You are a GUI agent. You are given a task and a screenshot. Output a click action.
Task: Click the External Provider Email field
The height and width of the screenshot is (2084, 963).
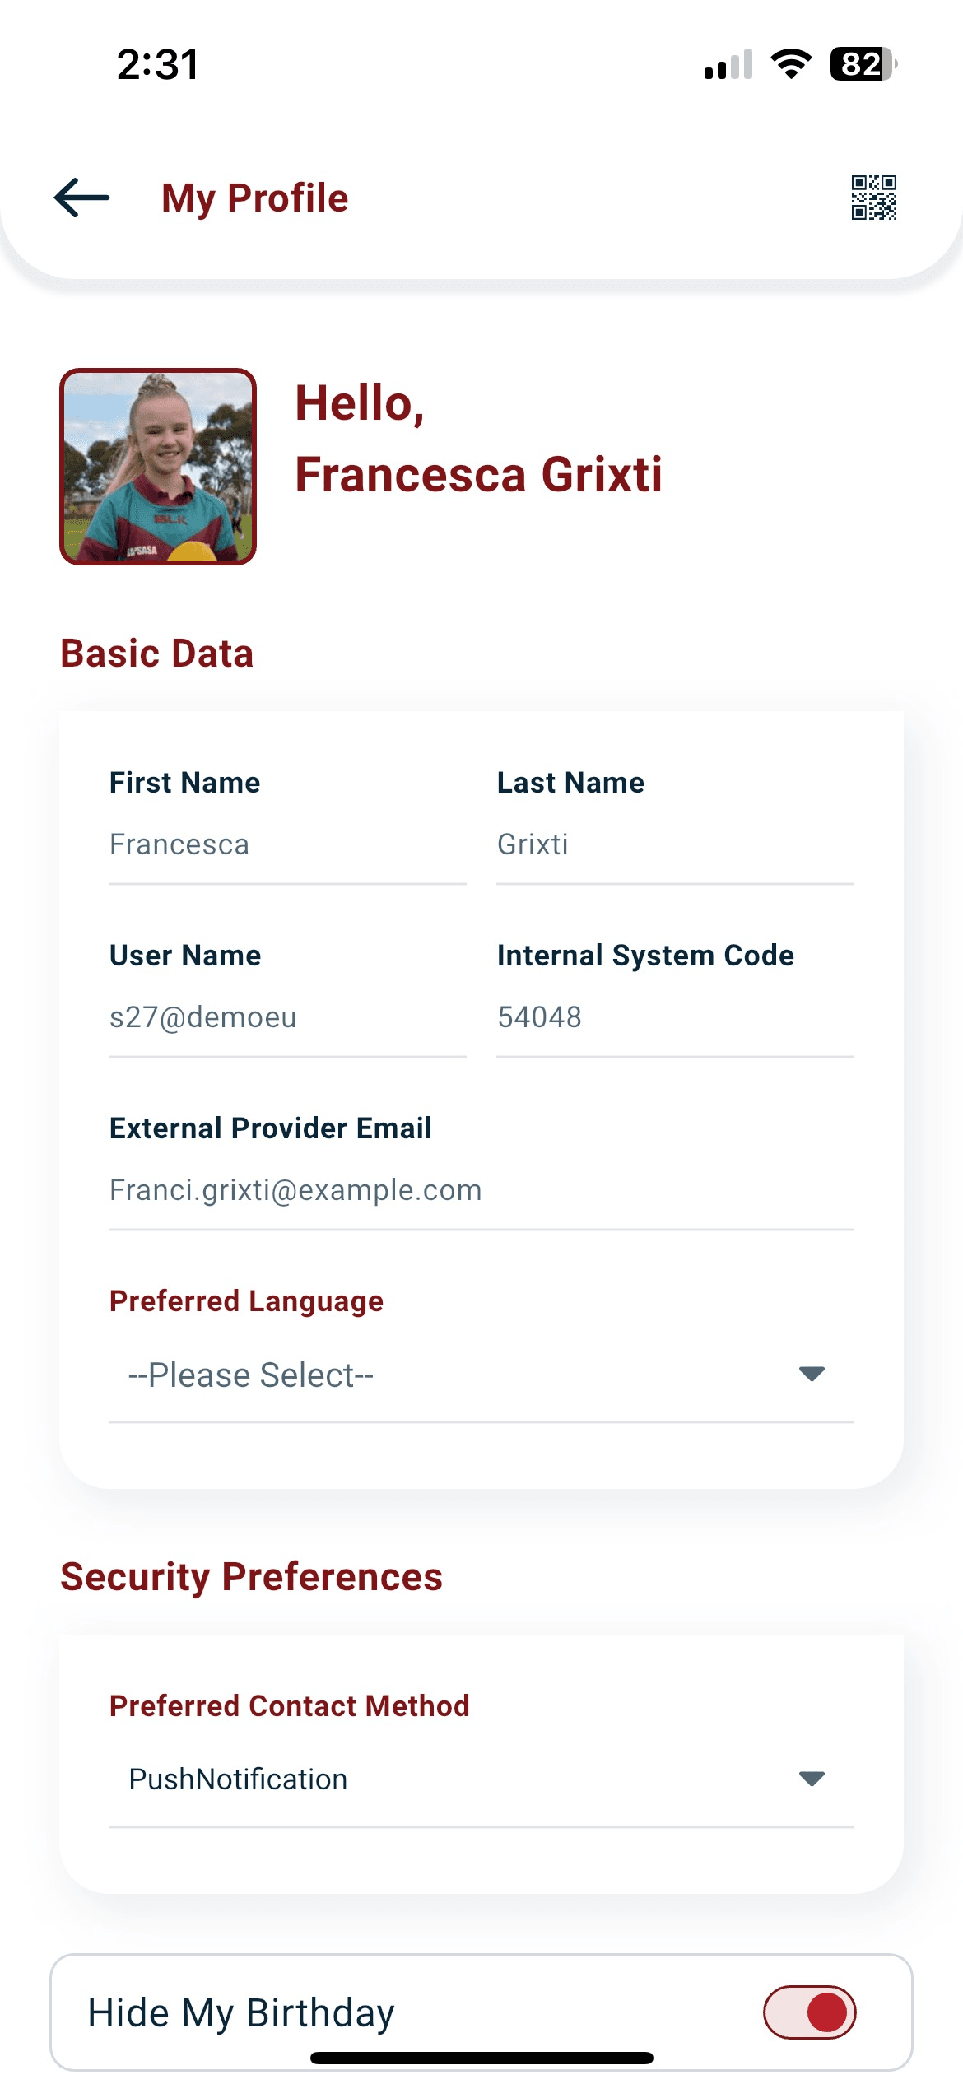pyautogui.click(x=481, y=1191)
